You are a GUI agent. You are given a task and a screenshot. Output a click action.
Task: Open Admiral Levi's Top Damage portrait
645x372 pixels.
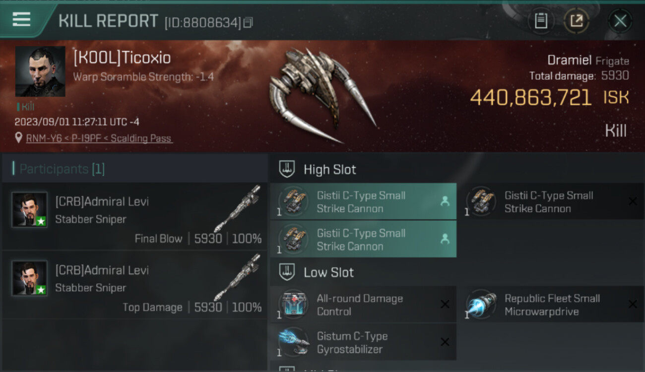click(30, 278)
